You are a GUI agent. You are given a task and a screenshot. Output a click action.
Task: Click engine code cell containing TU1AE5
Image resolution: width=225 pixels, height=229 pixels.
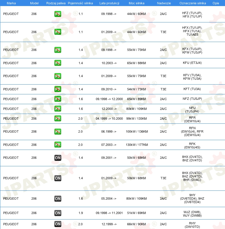tap(192, 31)
